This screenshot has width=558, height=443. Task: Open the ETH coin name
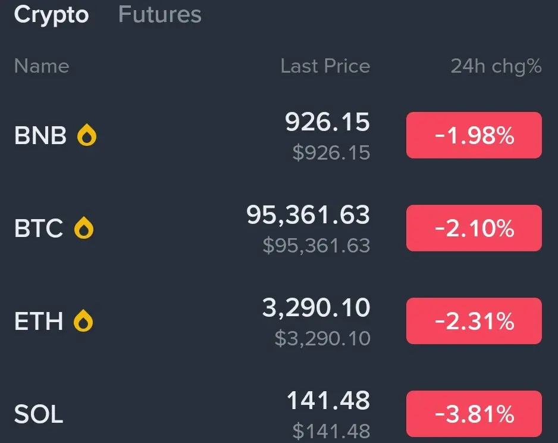(39, 322)
